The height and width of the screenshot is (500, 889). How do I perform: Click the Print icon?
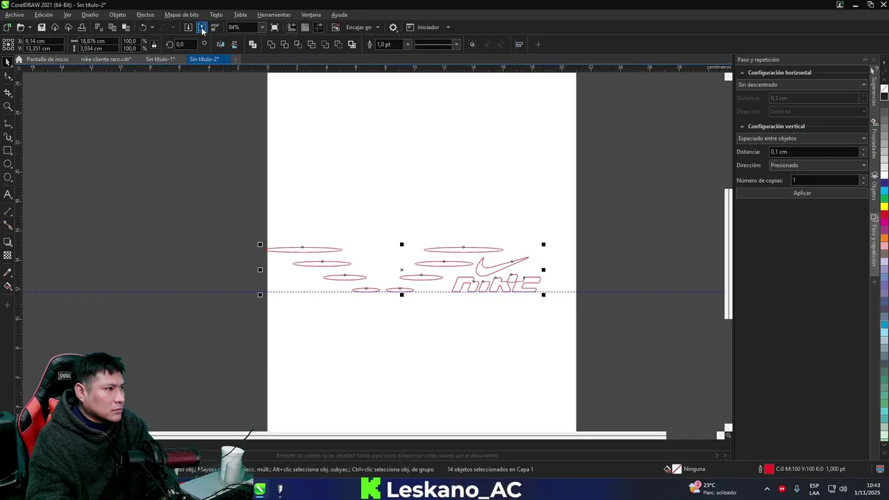pyautogui.click(x=82, y=27)
